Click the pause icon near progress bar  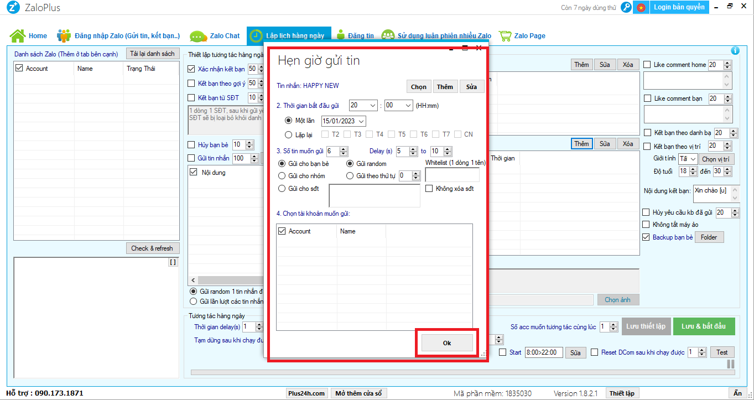[731, 364]
